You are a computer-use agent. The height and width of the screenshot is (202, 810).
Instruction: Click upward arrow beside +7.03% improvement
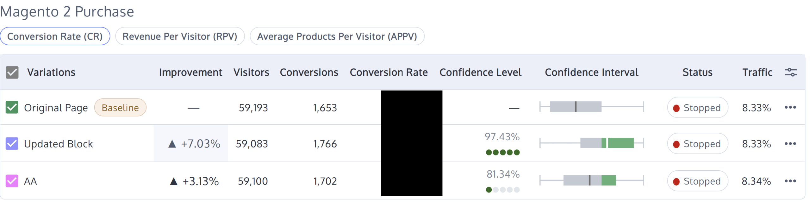(172, 144)
